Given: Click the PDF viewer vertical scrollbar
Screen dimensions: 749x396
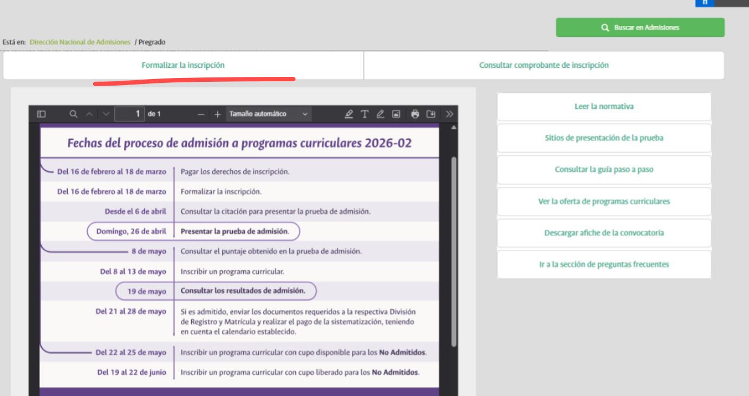Looking at the screenshot, I should pos(454,249).
